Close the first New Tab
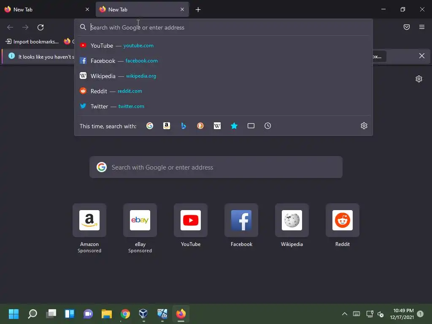Image resolution: width=432 pixels, height=324 pixels. click(x=87, y=9)
